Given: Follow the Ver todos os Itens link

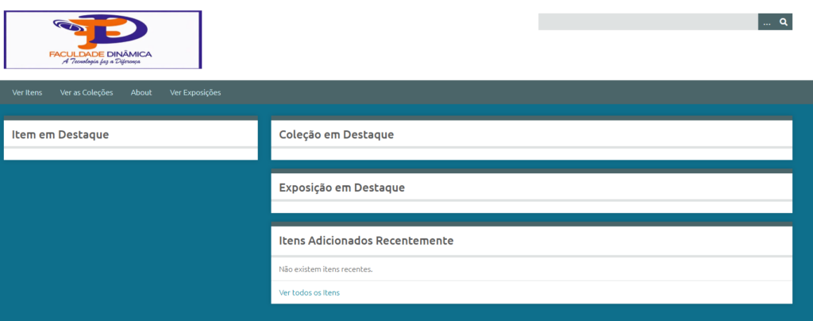Looking at the screenshot, I should tap(309, 292).
